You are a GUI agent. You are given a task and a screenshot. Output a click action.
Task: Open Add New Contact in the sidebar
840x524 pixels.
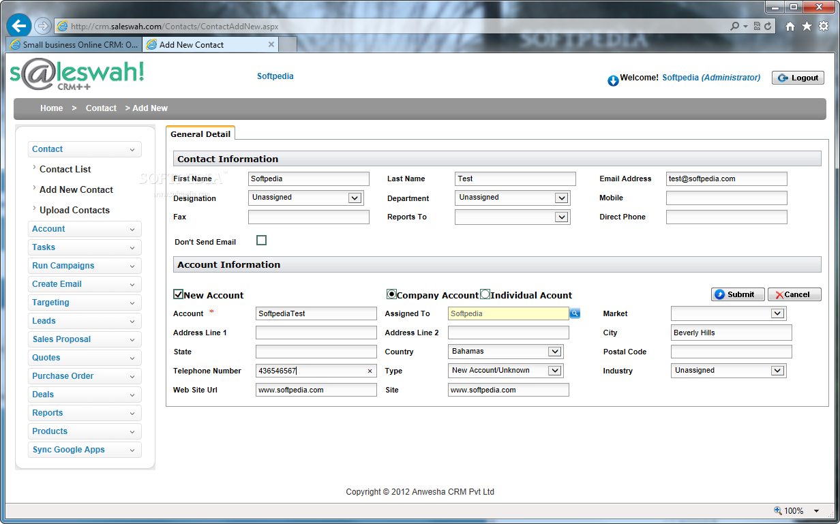click(76, 189)
